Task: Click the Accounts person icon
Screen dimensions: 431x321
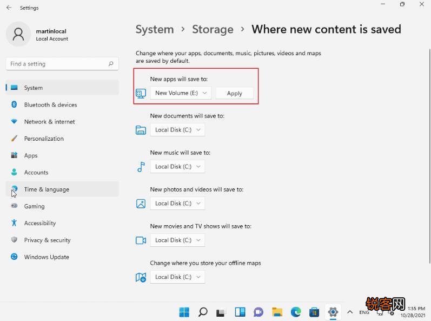Action: point(14,172)
